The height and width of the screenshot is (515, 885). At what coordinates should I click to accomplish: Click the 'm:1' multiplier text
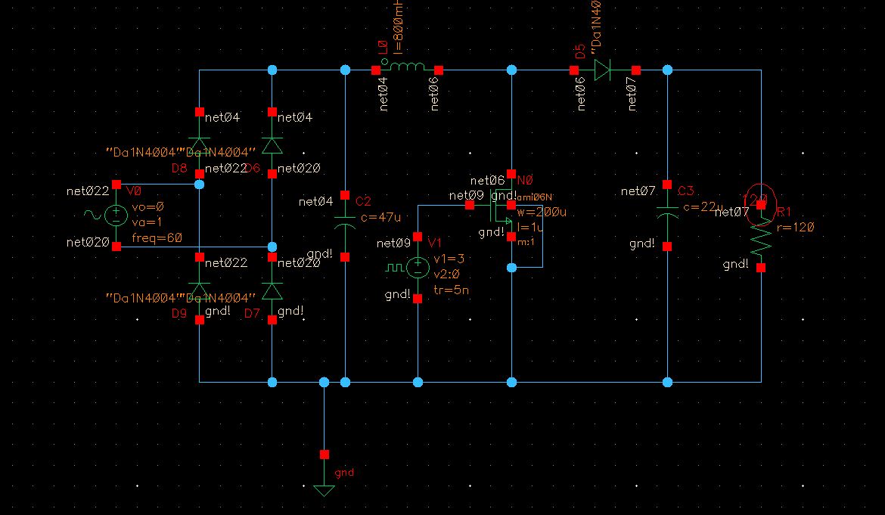(x=526, y=242)
